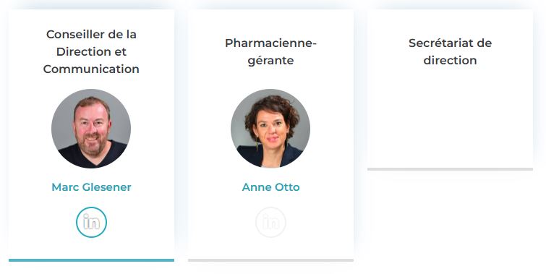This screenshot has width=546, height=274.
Task: Click the blank space below Anne Otto's LinkedIn icon
Action: click(x=270, y=248)
